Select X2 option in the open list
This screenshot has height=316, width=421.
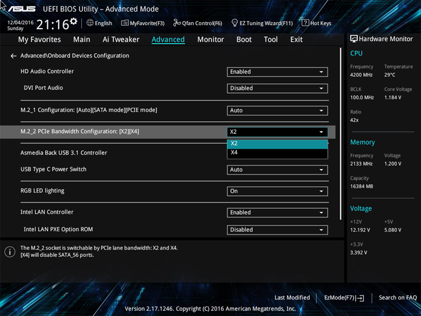point(277,143)
